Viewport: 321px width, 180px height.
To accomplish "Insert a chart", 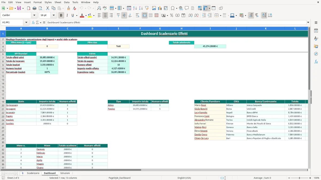I will click(160, 8).
